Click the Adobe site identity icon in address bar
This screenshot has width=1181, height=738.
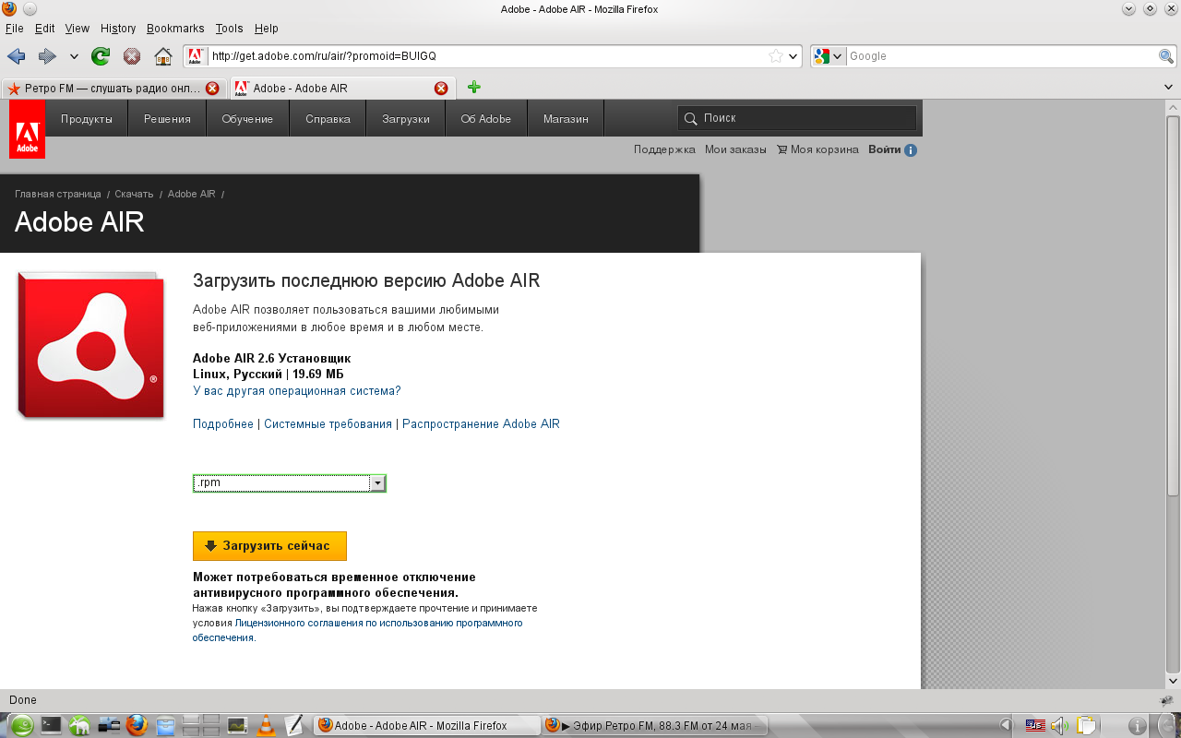pos(196,56)
